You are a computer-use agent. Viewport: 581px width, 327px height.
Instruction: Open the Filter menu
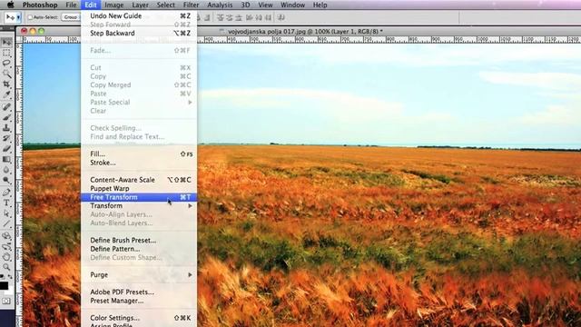[x=192, y=5]
